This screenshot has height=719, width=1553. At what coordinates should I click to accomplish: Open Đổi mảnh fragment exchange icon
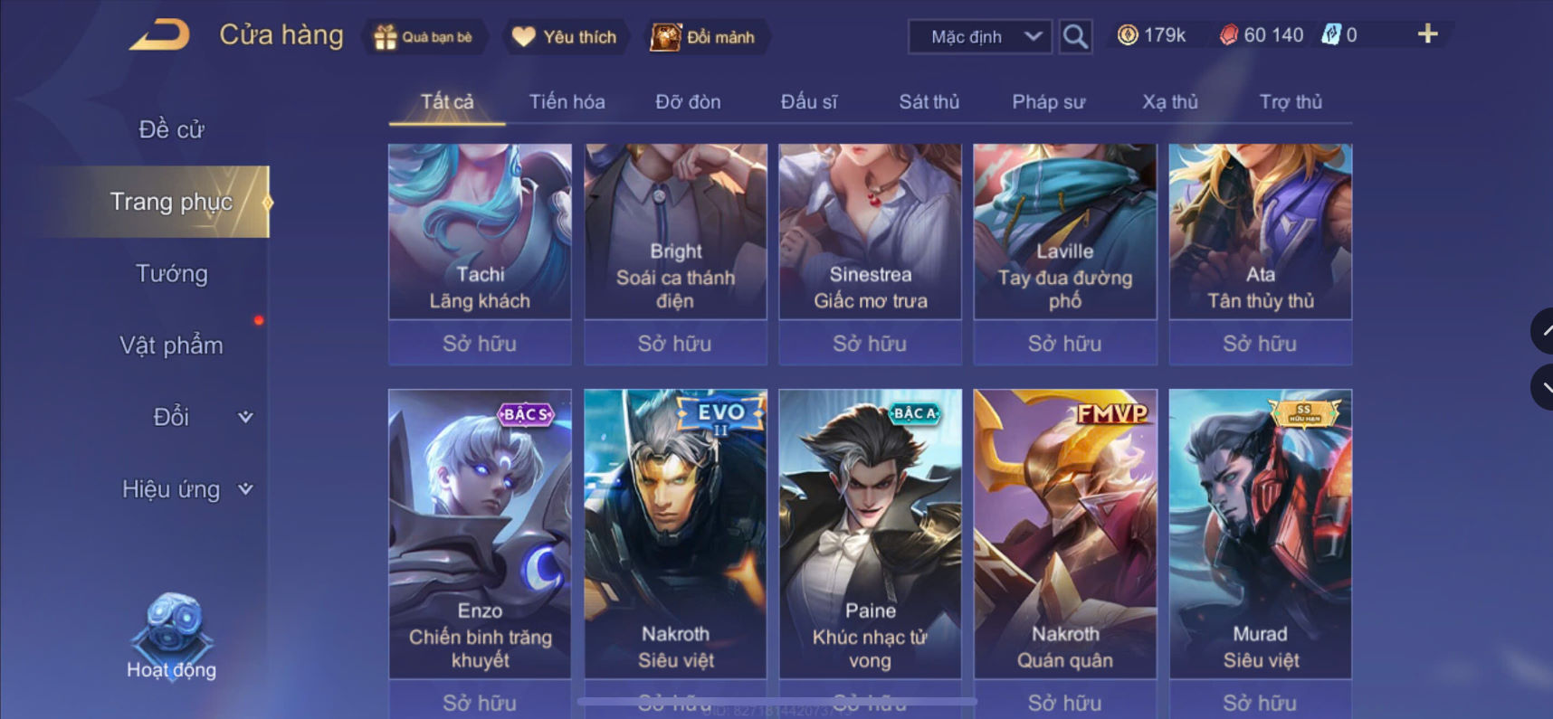[666, 37]
